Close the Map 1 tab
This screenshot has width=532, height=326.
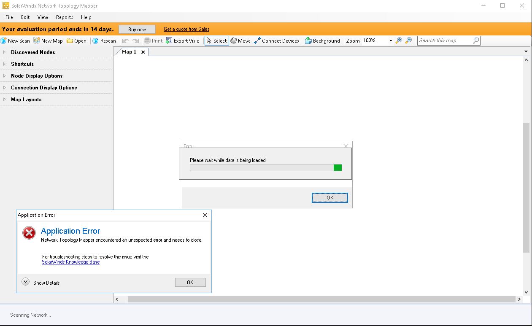(x=143, y=52)
